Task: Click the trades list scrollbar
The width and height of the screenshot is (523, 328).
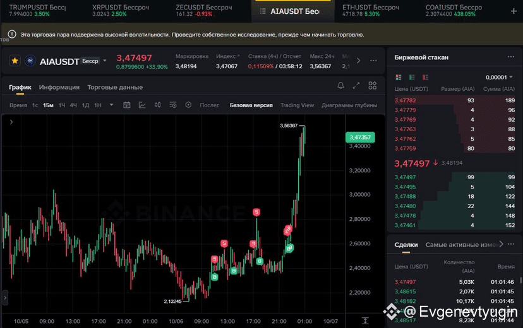Action: click(520, 280)
